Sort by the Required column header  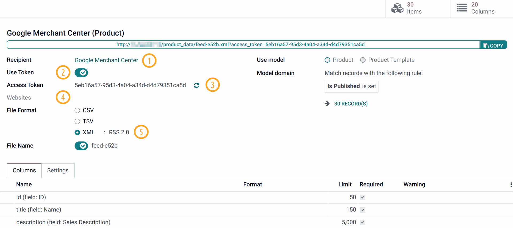tap(371, 184)
